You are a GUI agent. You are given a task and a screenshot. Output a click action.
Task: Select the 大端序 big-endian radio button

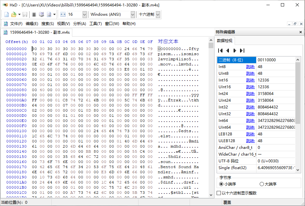262,184
